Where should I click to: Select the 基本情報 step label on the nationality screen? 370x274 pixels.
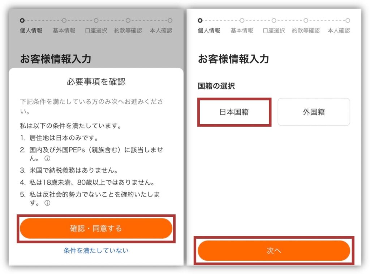pos(242,31)
